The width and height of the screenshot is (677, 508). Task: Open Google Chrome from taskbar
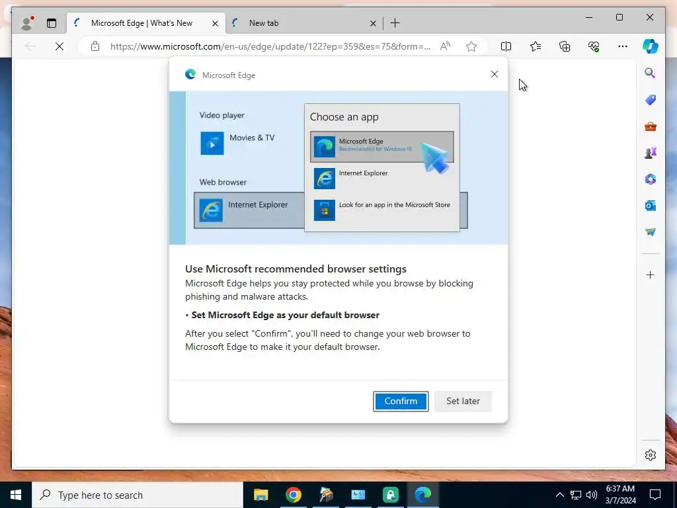293,495
